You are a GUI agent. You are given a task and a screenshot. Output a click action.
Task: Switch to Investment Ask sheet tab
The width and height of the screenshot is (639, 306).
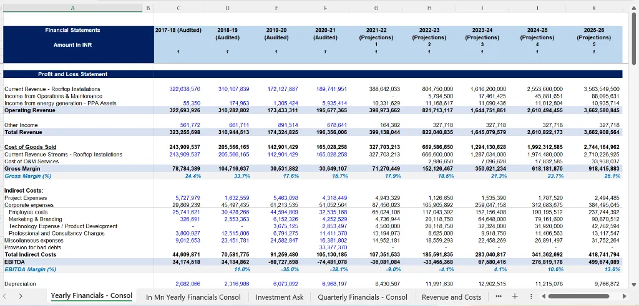point(280,297)
